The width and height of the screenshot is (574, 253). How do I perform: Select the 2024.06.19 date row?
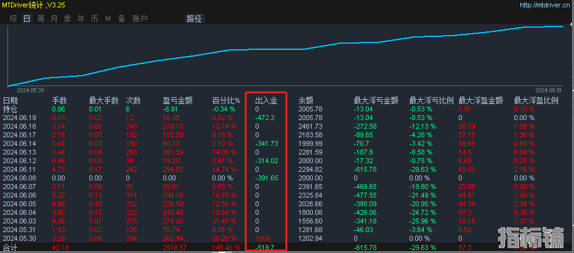click(x=20, y=118)
